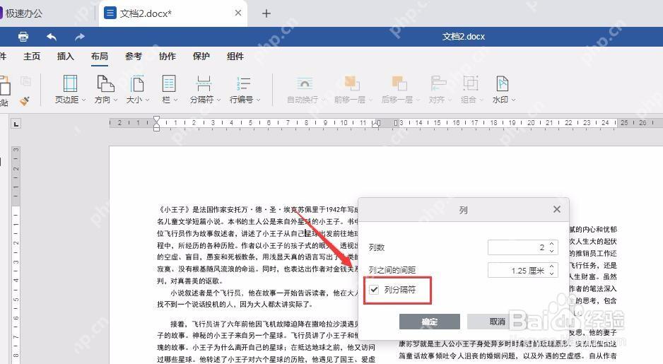Close the 列 dialog with X
The image size is (663, 364).
pyautogui.click(x=557, y=209)
